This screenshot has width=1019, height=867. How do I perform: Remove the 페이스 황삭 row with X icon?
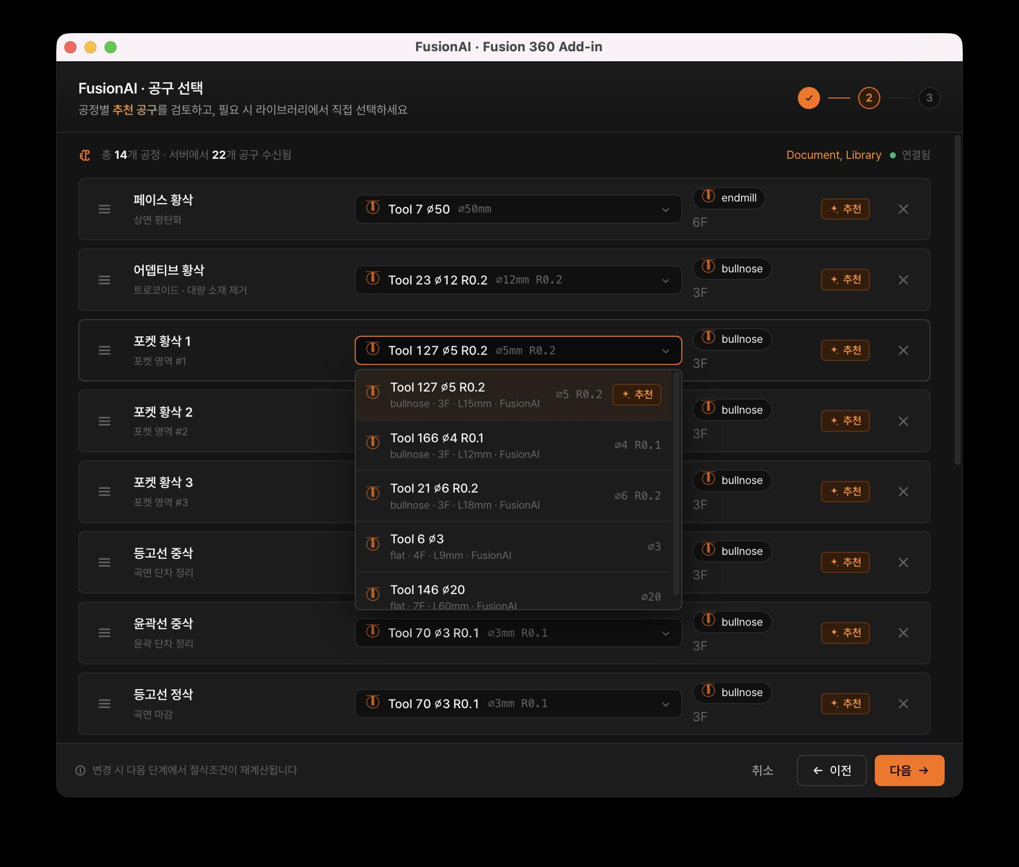[903, 209]
